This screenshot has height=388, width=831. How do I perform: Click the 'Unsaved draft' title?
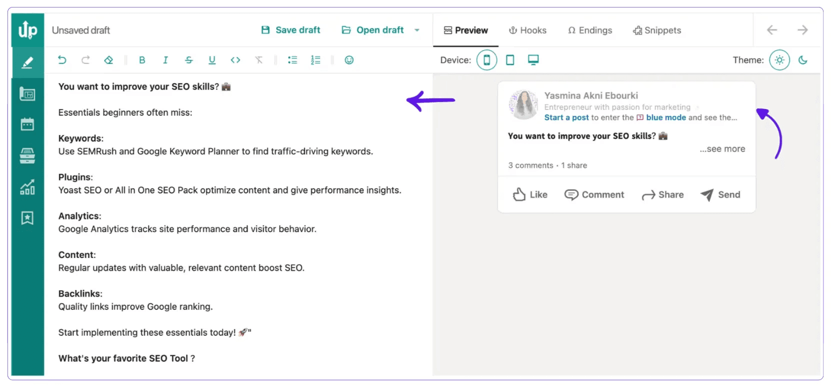point(81,30)
